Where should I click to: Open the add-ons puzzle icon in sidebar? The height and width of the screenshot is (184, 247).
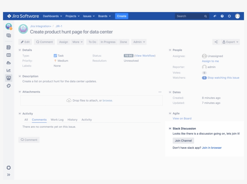pos(9,86)
